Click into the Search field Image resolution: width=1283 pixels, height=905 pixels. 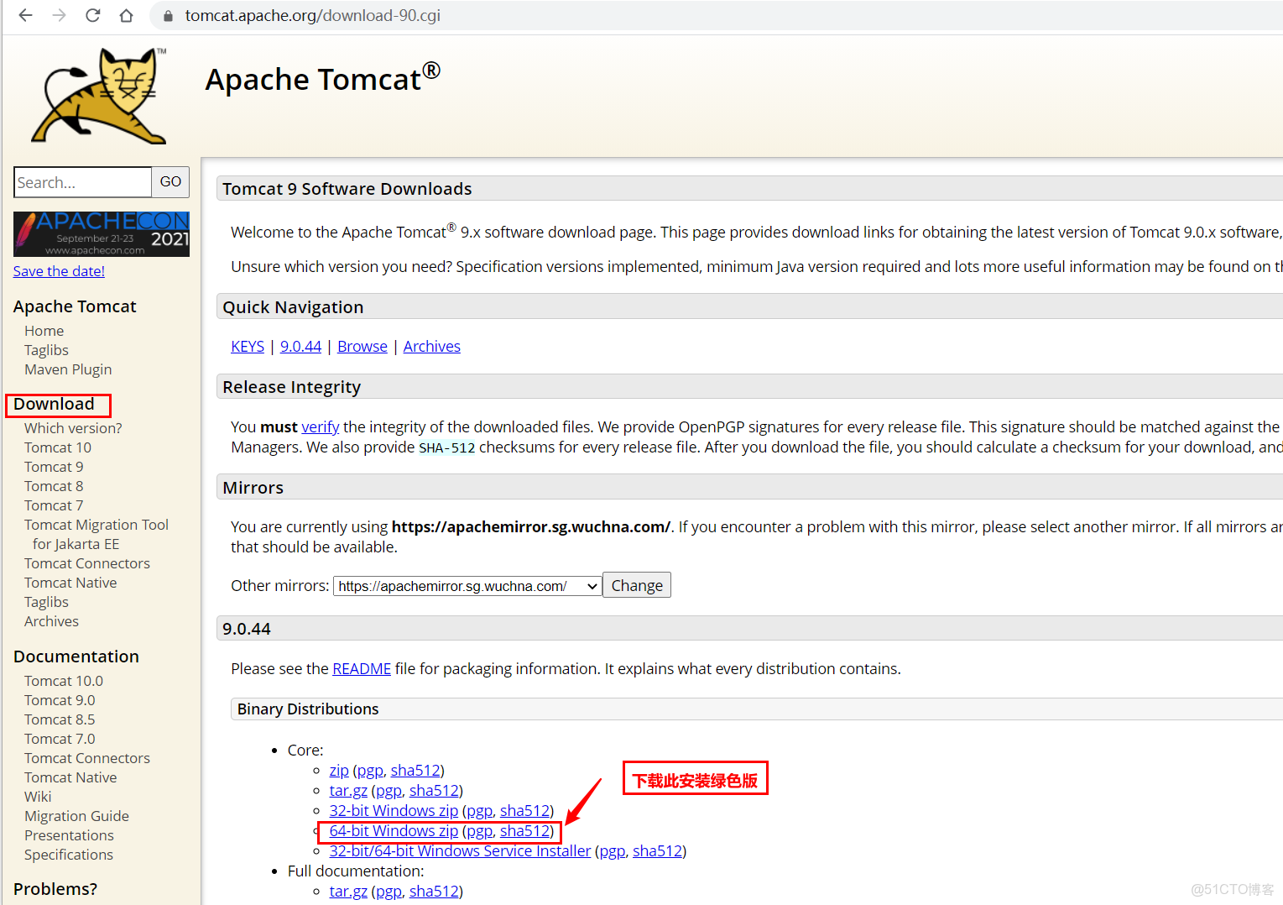(82, 182)
